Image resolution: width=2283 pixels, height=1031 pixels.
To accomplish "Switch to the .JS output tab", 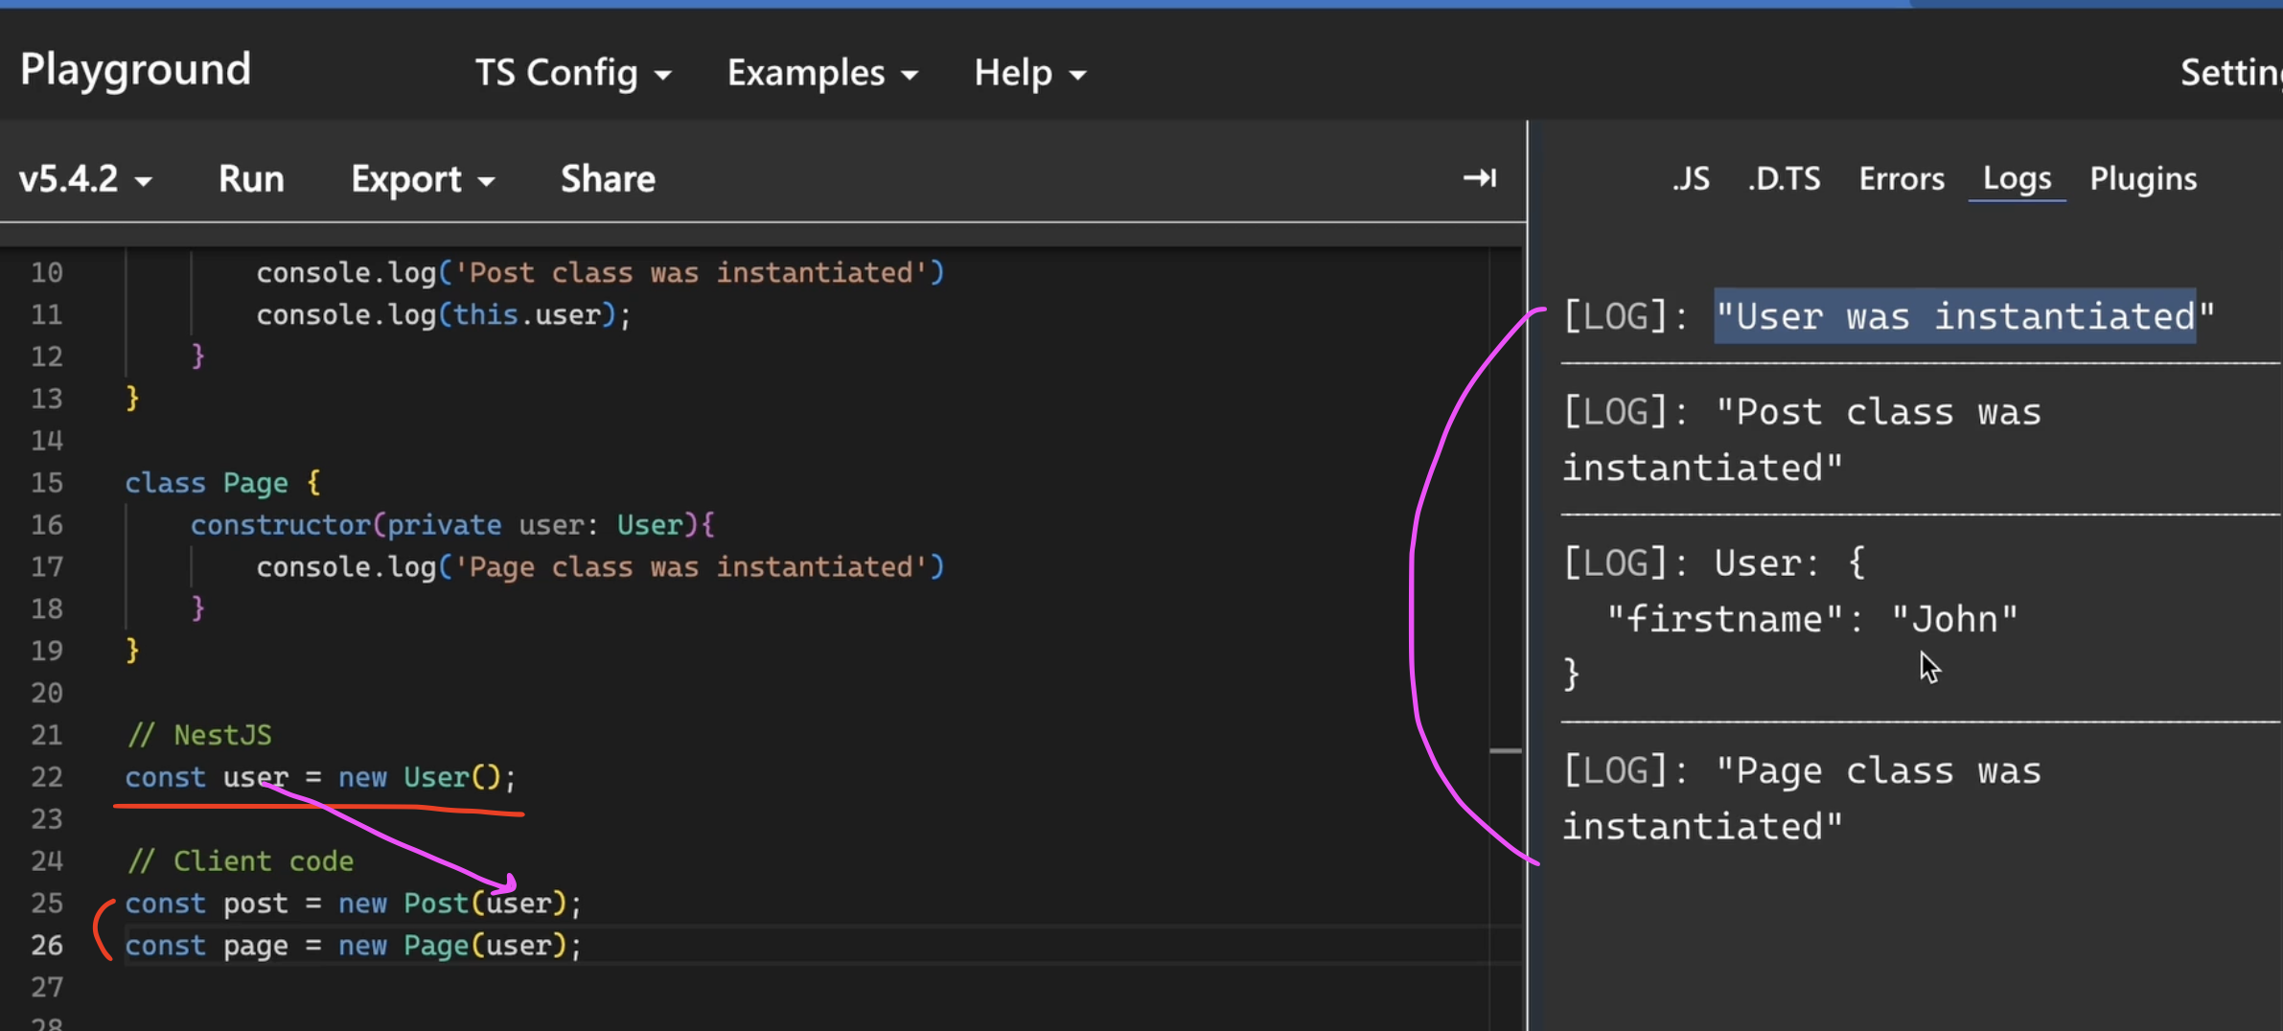I will coord(1691,178).
